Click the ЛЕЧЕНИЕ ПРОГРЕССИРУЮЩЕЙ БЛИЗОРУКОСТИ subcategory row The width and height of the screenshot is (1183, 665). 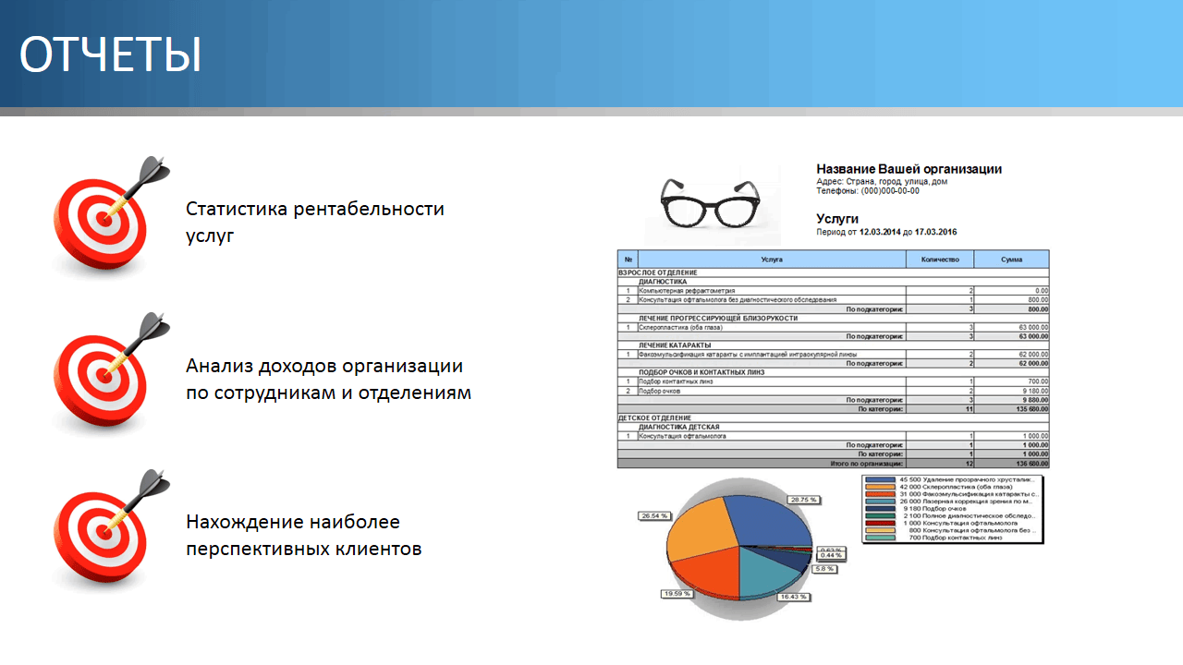[x=834, y=319]
